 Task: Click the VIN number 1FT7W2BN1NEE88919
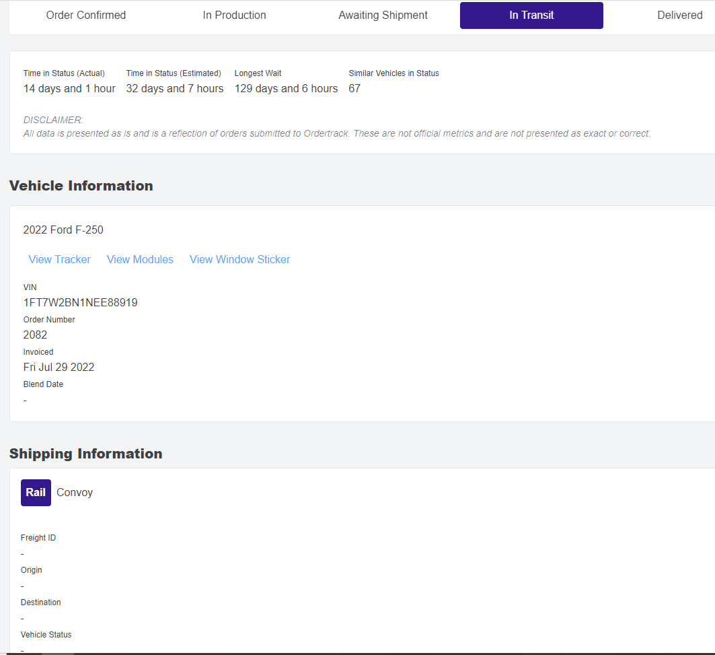tap(80, 302)
